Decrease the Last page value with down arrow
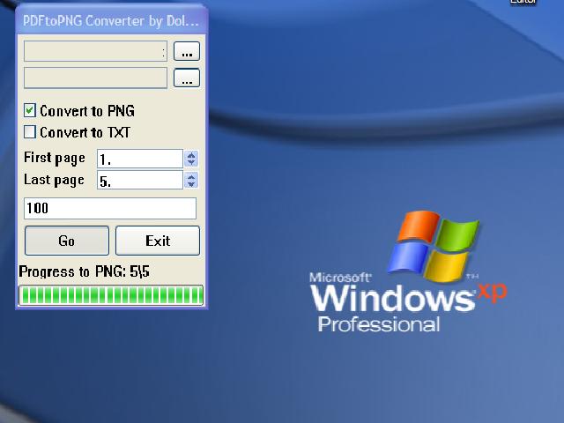Image resolution: width=564 pixels, height=423 pixels. pos(191,184)
